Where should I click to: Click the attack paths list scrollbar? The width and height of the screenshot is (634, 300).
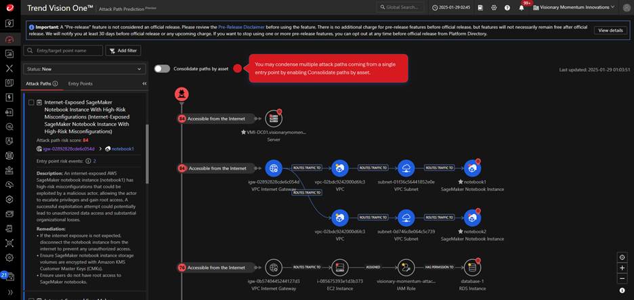pos(147,154)
